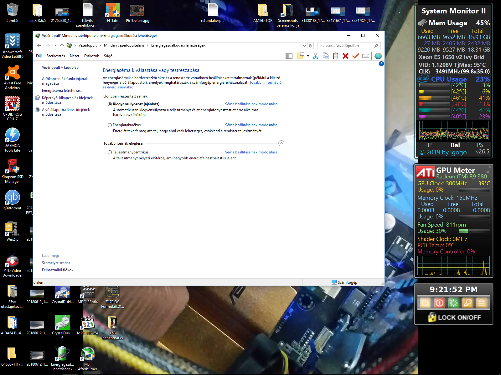501x375 pixels.
Task: Open Avast Free Antivirus desktop icon
Action: click(13, 77)
